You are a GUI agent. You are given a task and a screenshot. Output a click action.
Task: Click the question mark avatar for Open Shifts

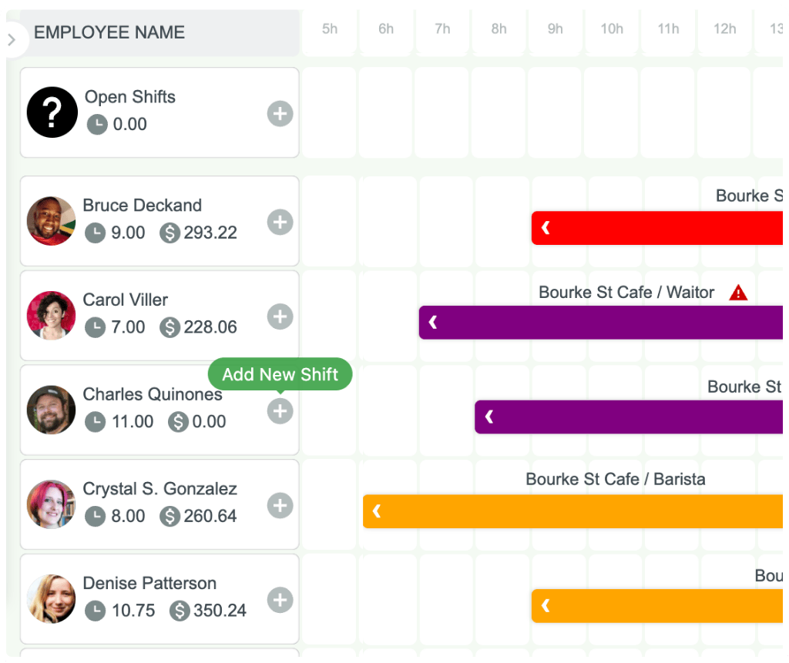(x=51, y=112)
